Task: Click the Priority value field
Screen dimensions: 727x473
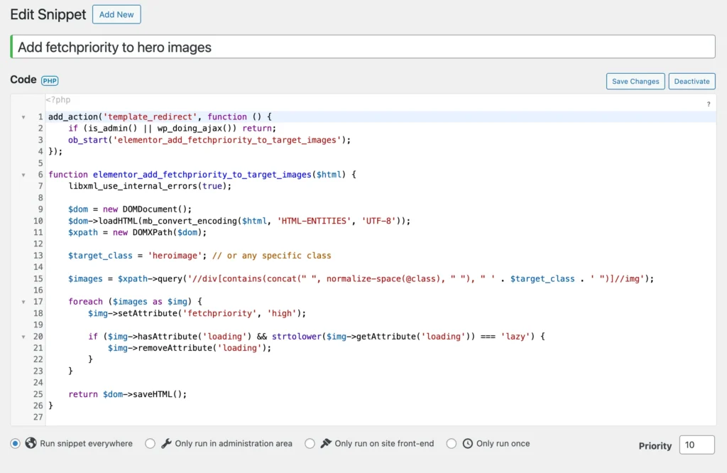Action: tap(696, 445)
